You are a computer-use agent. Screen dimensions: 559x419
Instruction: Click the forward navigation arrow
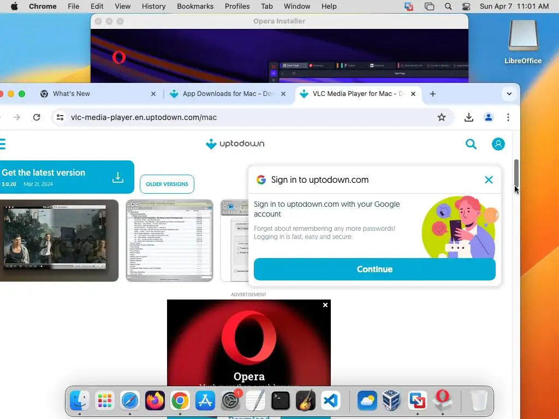pyautogui.click(x=17, y=117)
